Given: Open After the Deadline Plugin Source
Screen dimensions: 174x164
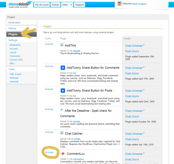Looking at the screenshot, I should click(132, 116).
